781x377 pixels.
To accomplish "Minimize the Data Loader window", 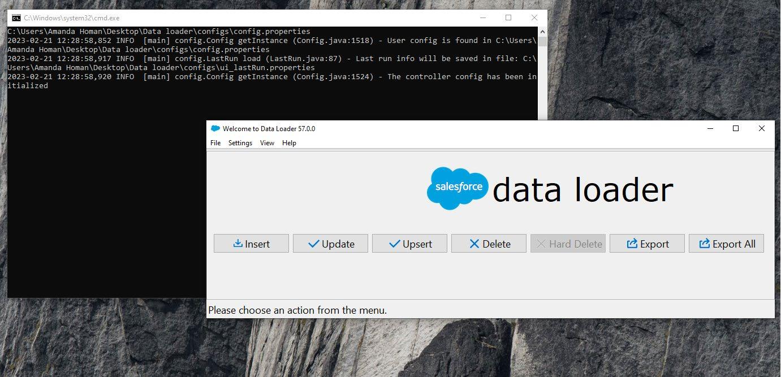I will [x=710, y=129].
